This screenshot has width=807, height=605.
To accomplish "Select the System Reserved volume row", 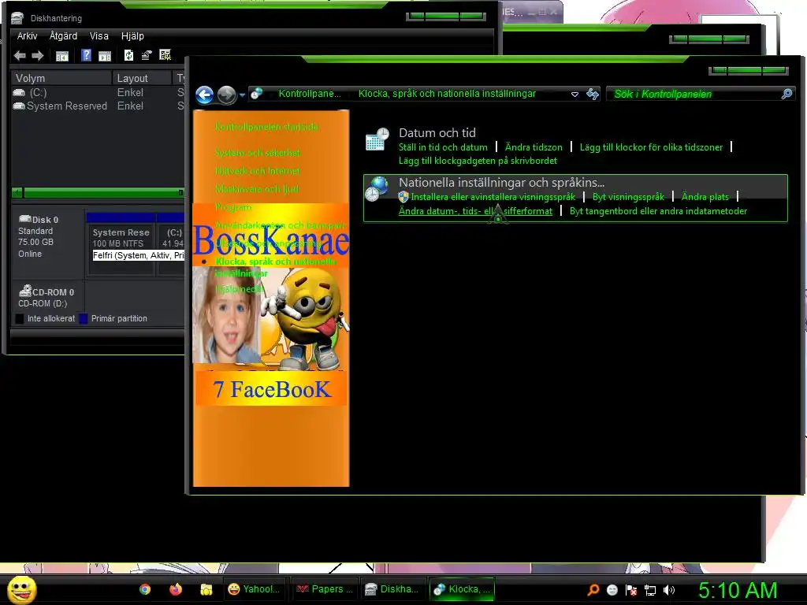I will pyautogui.click(x=98, y=106).
